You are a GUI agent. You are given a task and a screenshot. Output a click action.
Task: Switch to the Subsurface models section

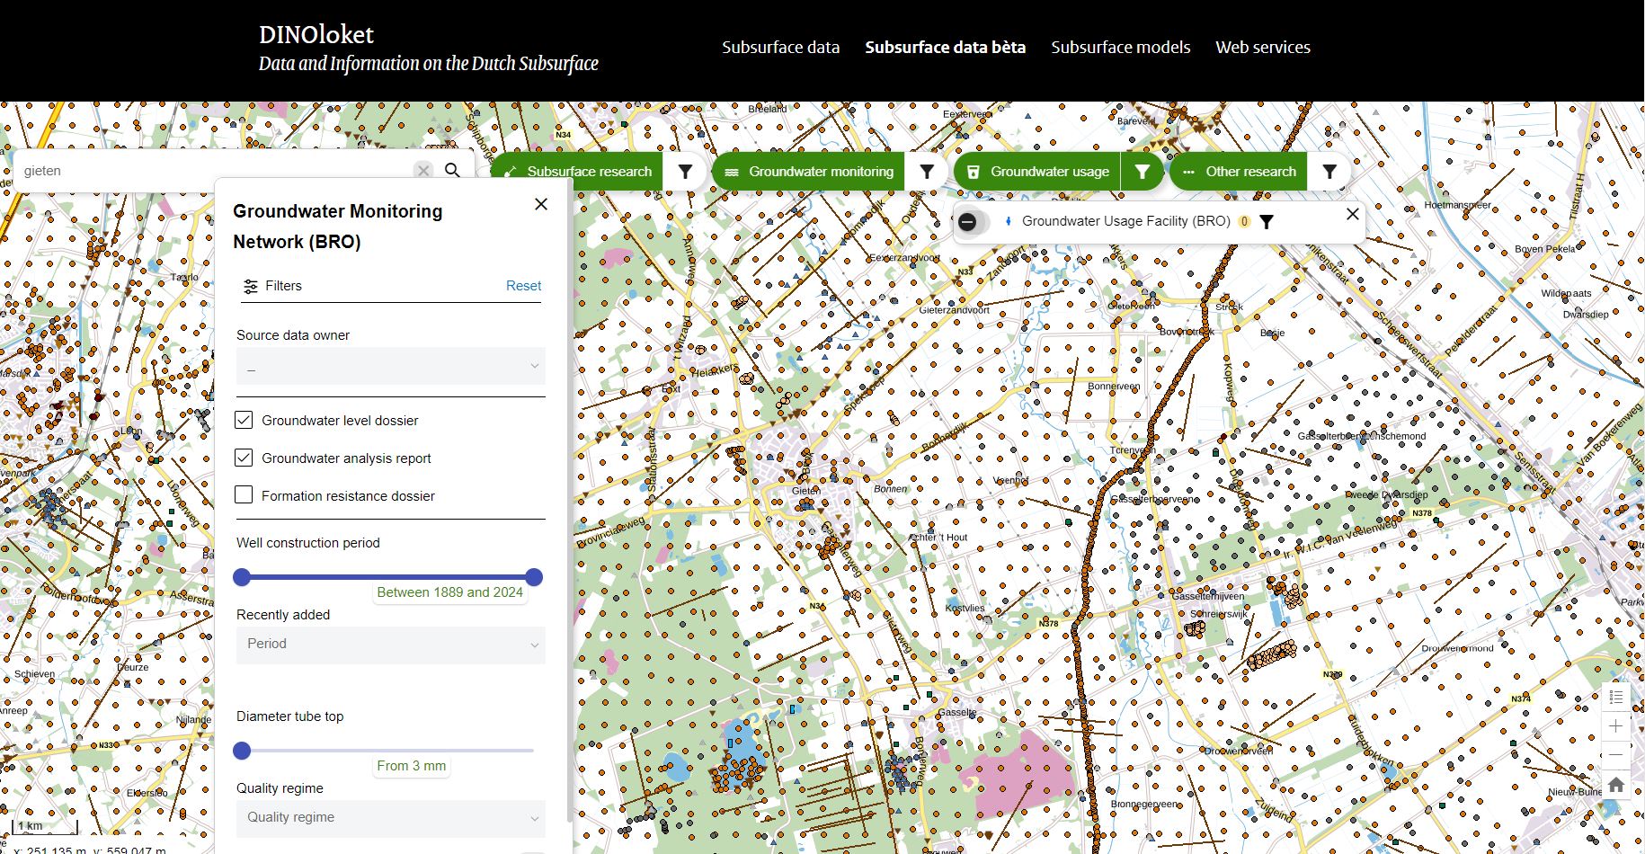point(1120,47)
